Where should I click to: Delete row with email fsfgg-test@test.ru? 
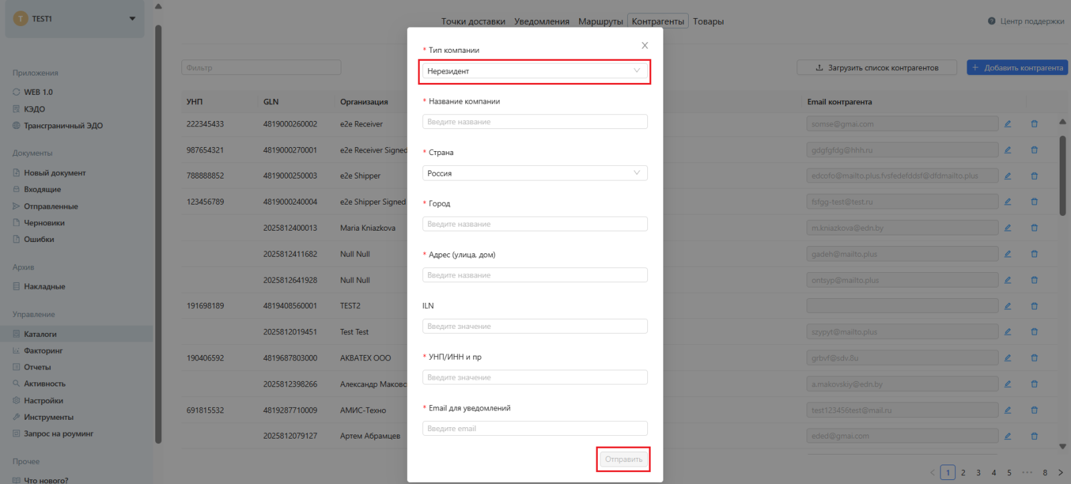tap(1034, 201)
